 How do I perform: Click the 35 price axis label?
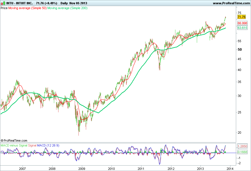pyautogui.click(x=239, y=82)
